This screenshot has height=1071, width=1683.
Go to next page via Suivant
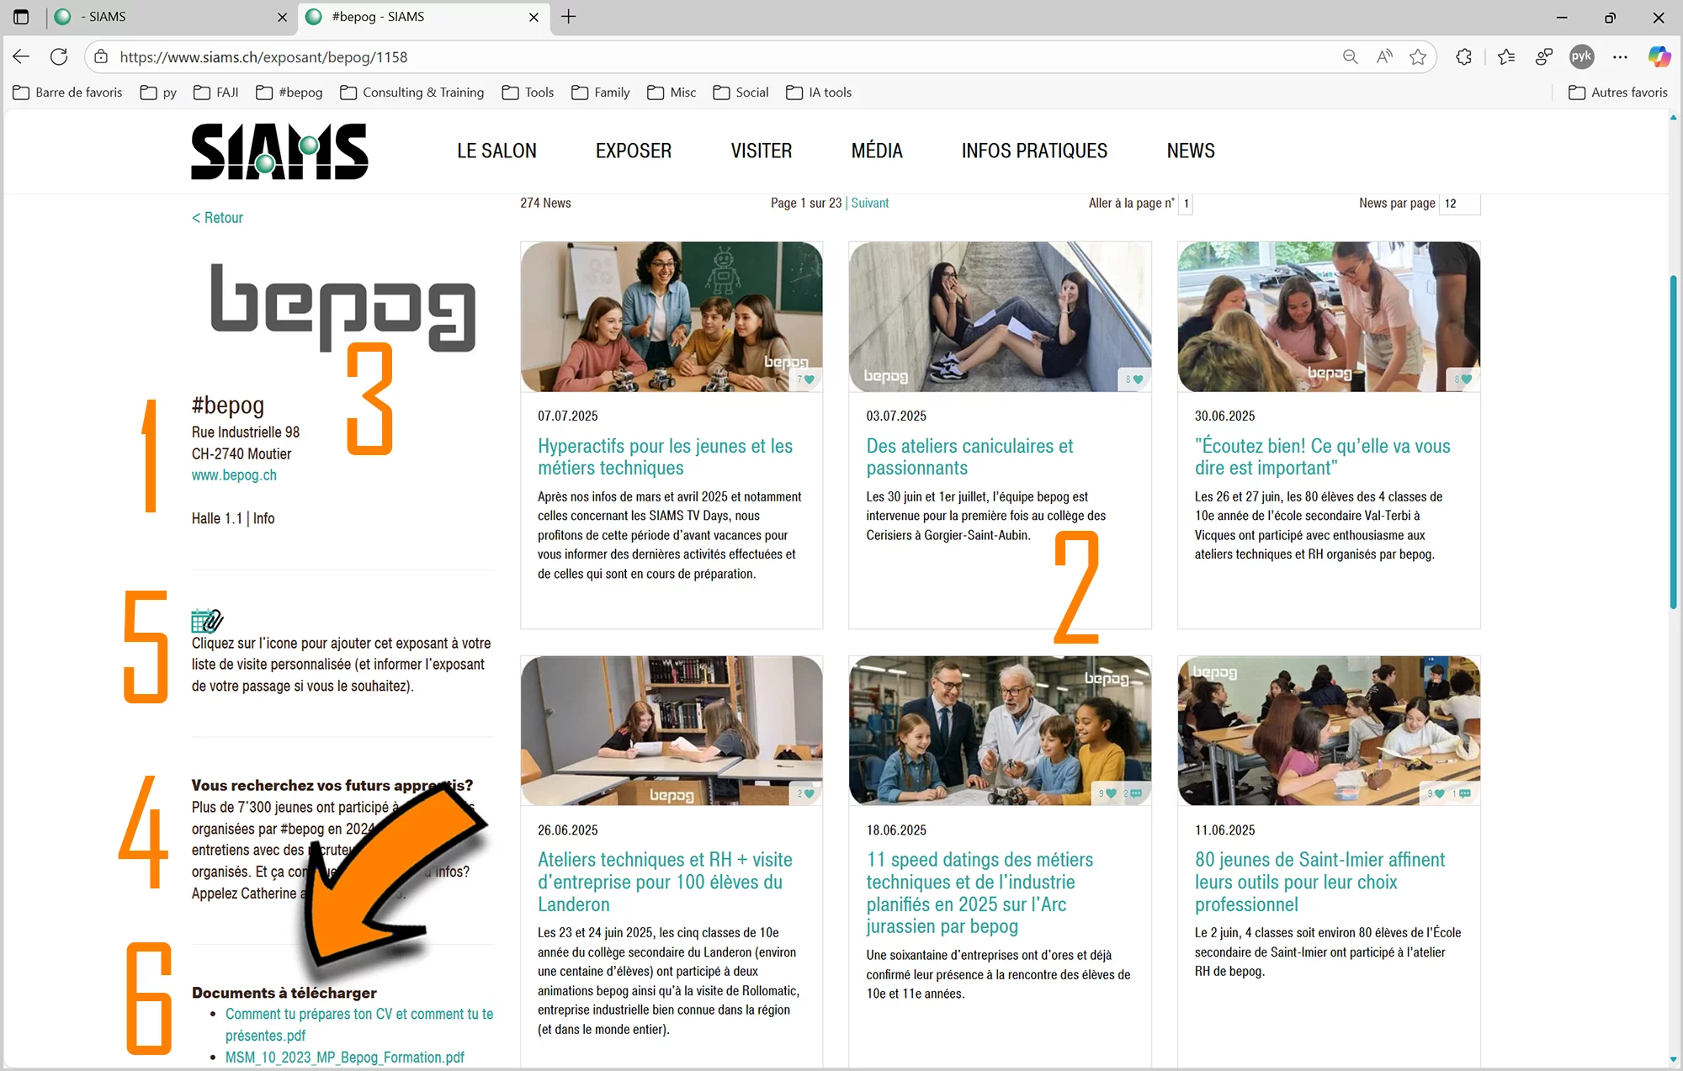pyautogui.click(x=870, y=203)
